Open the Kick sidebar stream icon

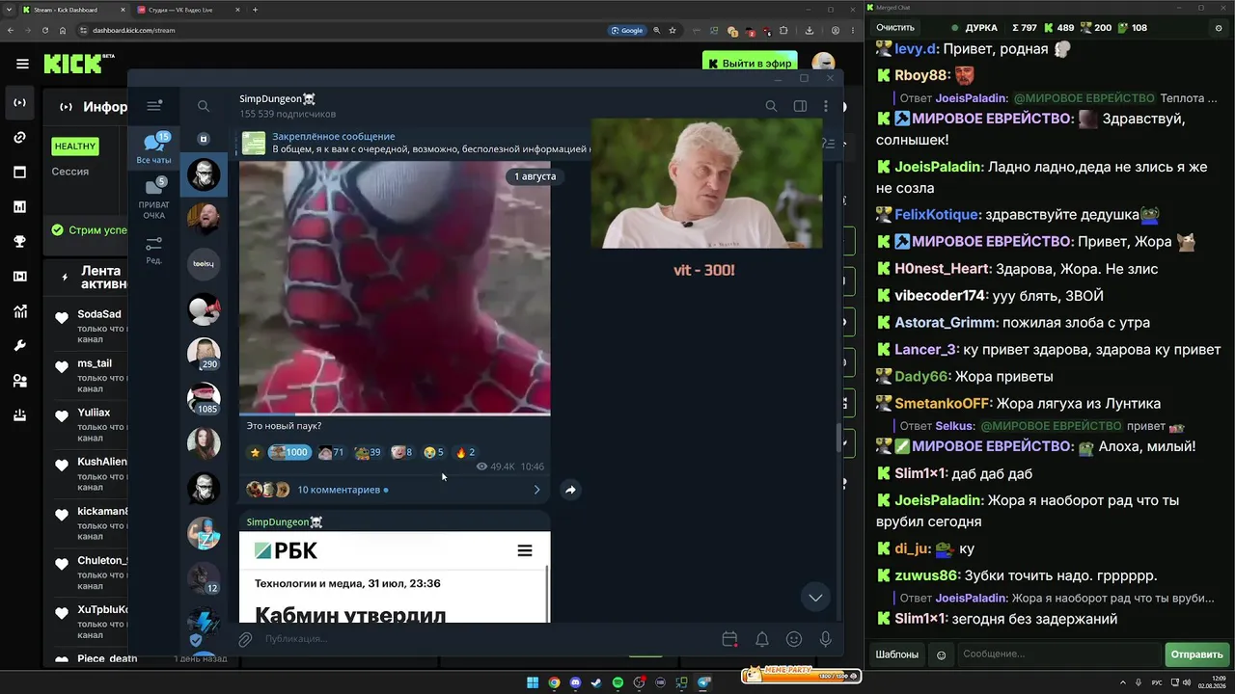pos(19,103)
